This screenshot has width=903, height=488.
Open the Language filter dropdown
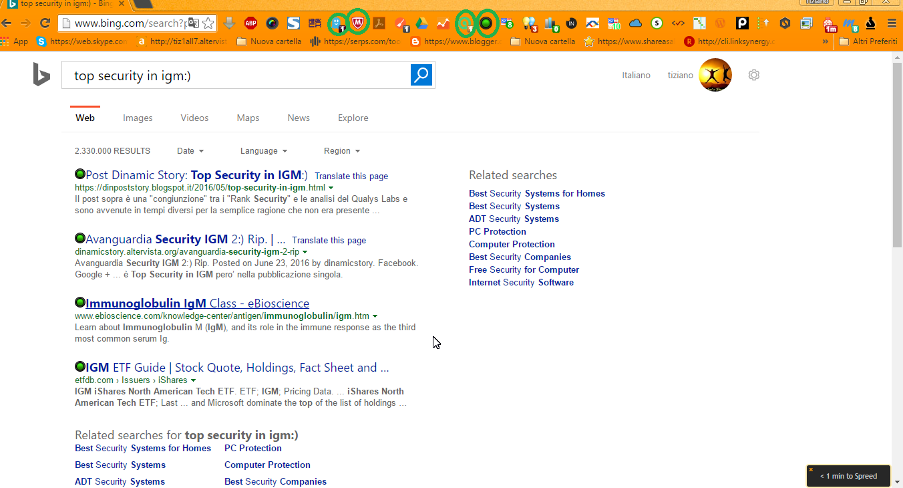pos(264,151)
